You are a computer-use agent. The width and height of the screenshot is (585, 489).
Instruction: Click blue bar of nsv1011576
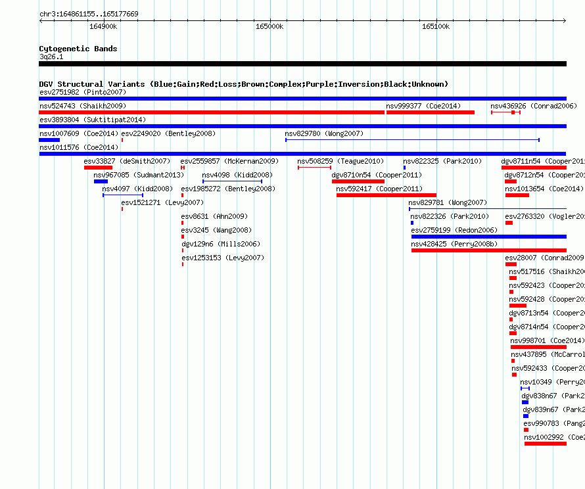tap(302, 154)
